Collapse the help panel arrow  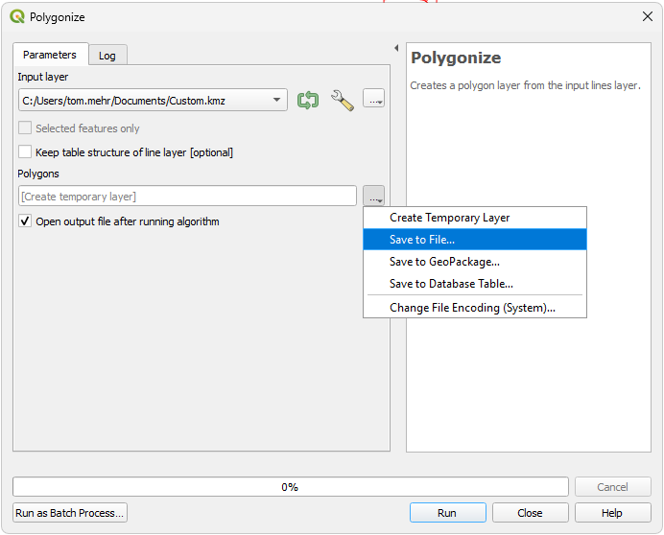pyautogui.click(x=396, y=48)
